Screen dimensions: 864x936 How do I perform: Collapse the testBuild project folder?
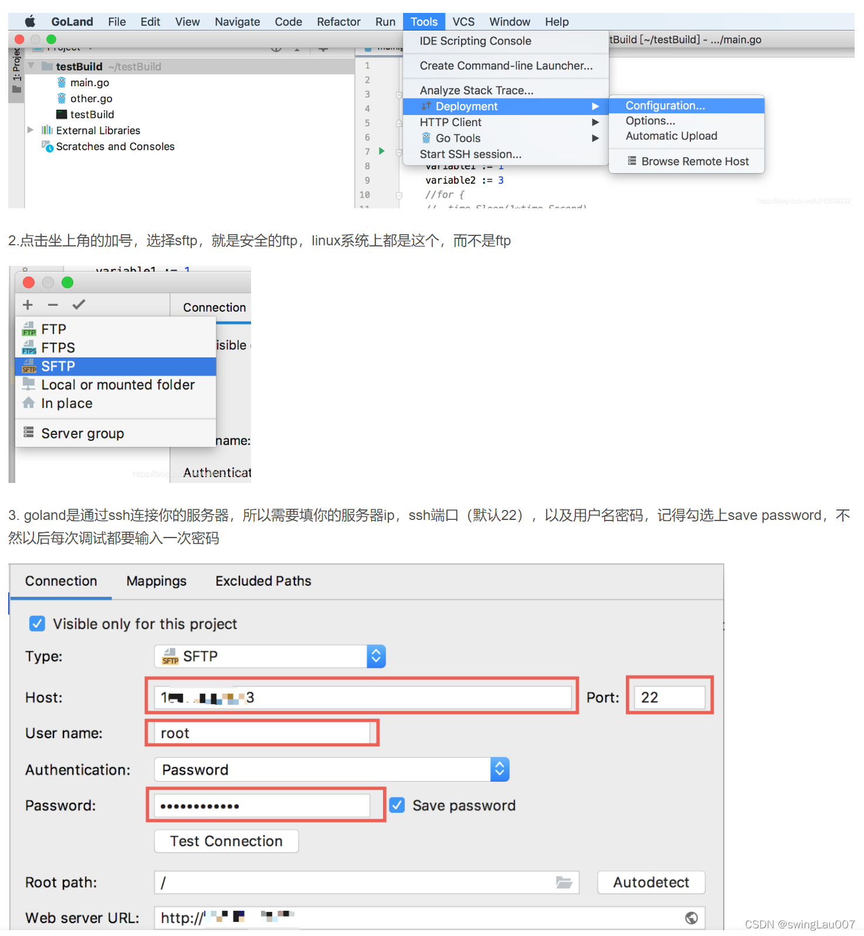click(x=31, y=66)
